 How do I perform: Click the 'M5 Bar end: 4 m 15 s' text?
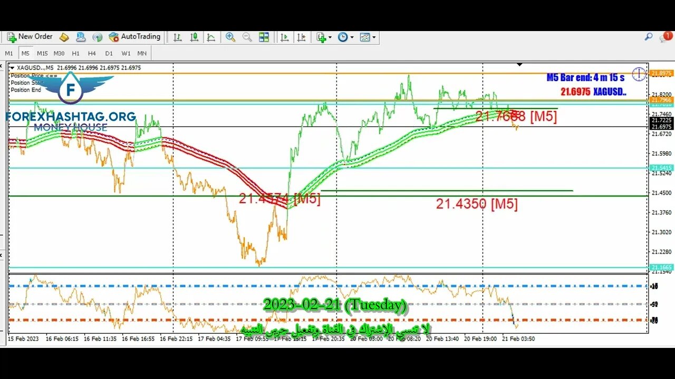585,78
